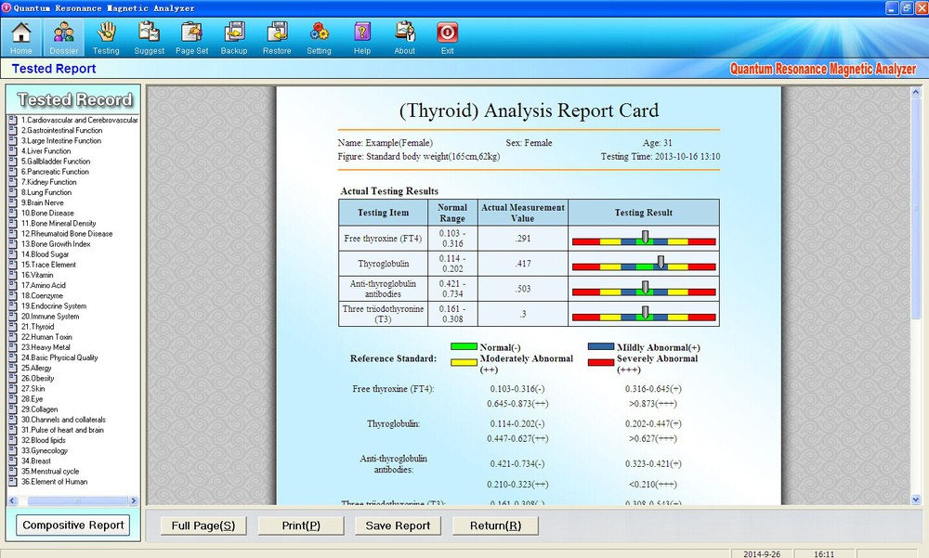Click the red Severely Abnormal legend swatch
The height and width of the screenshot is (558, 929).
click(x=601, y=362)
